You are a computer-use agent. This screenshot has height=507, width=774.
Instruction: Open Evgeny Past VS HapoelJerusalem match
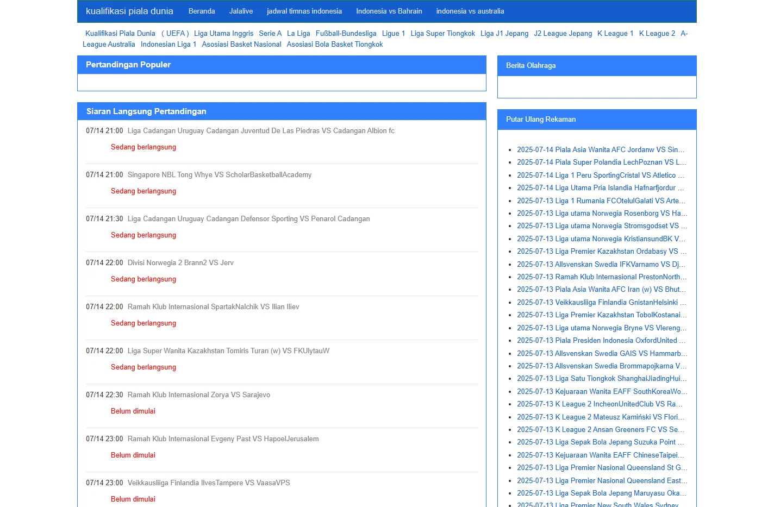click(x=223, y=439)
